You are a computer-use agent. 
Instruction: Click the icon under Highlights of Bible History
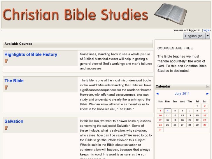6,61
